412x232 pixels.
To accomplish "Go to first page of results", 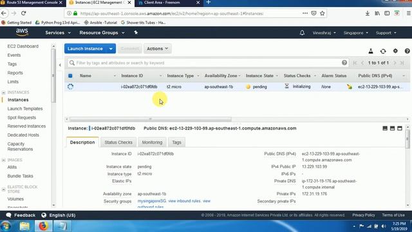I will (x=355, y=63).
